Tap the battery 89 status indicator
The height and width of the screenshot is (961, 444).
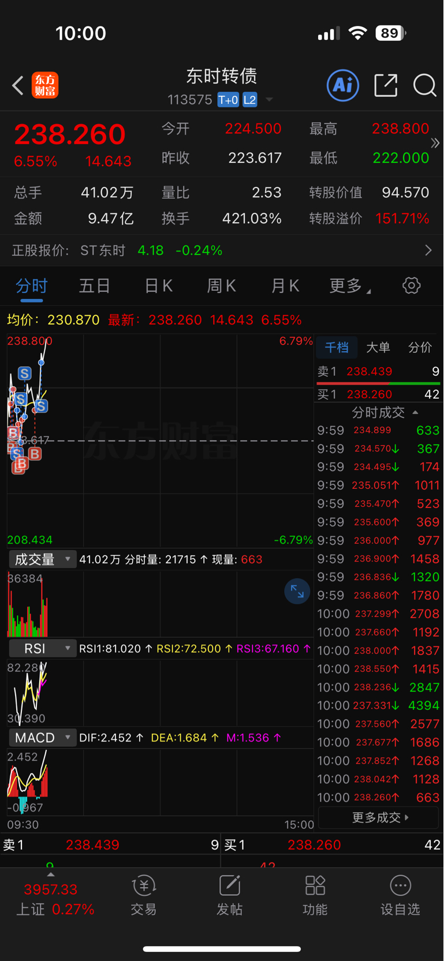click(x=390, y=33)
